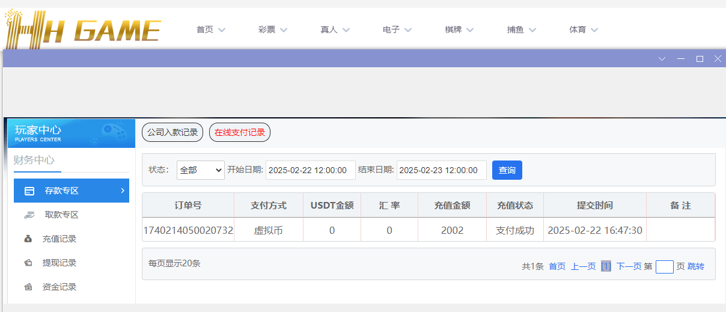Click the 下一页 next page link
Screen dimensions: 726x312
(629, 266)
